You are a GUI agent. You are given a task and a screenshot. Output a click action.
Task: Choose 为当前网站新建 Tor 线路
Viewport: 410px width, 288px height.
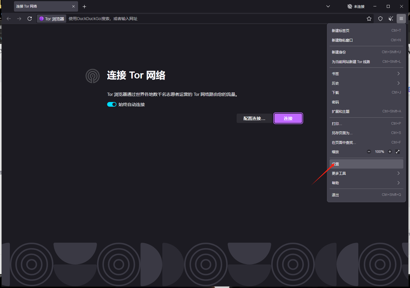pyautogui.click(x=366, y=62)
